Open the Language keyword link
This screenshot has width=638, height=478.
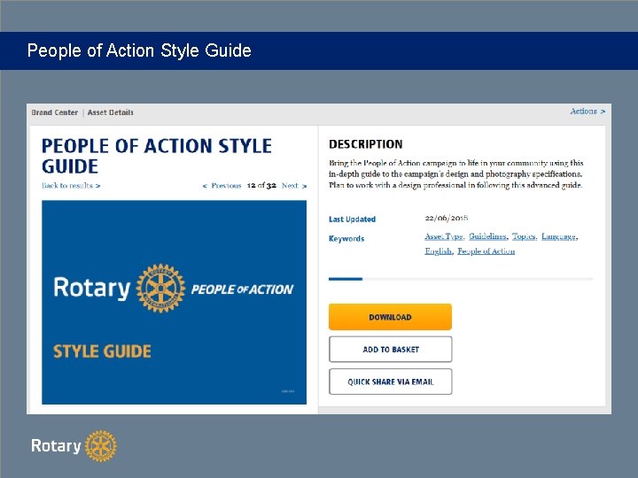point(558,236)
